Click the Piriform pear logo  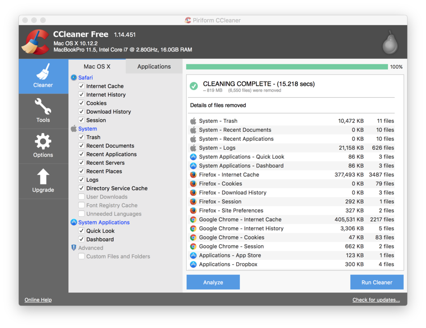click(x=390, y=42)
